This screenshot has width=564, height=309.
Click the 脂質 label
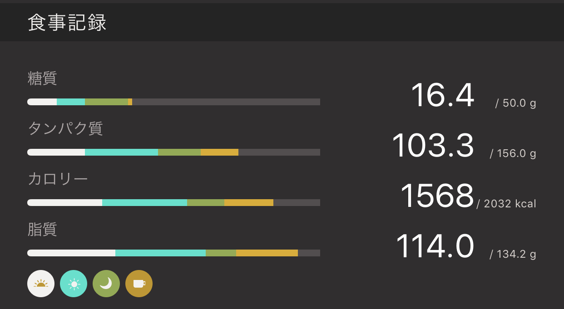42,229
